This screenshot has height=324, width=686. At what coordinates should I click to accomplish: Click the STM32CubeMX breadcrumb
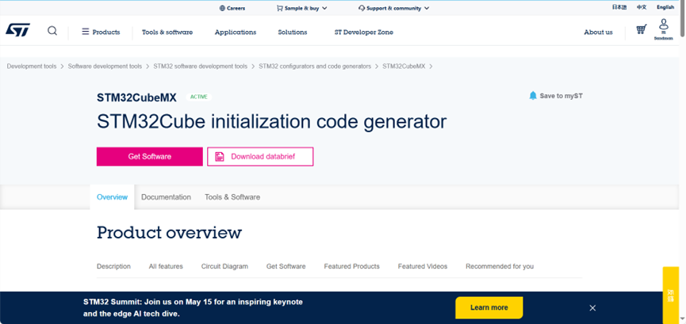coord(404,67)
